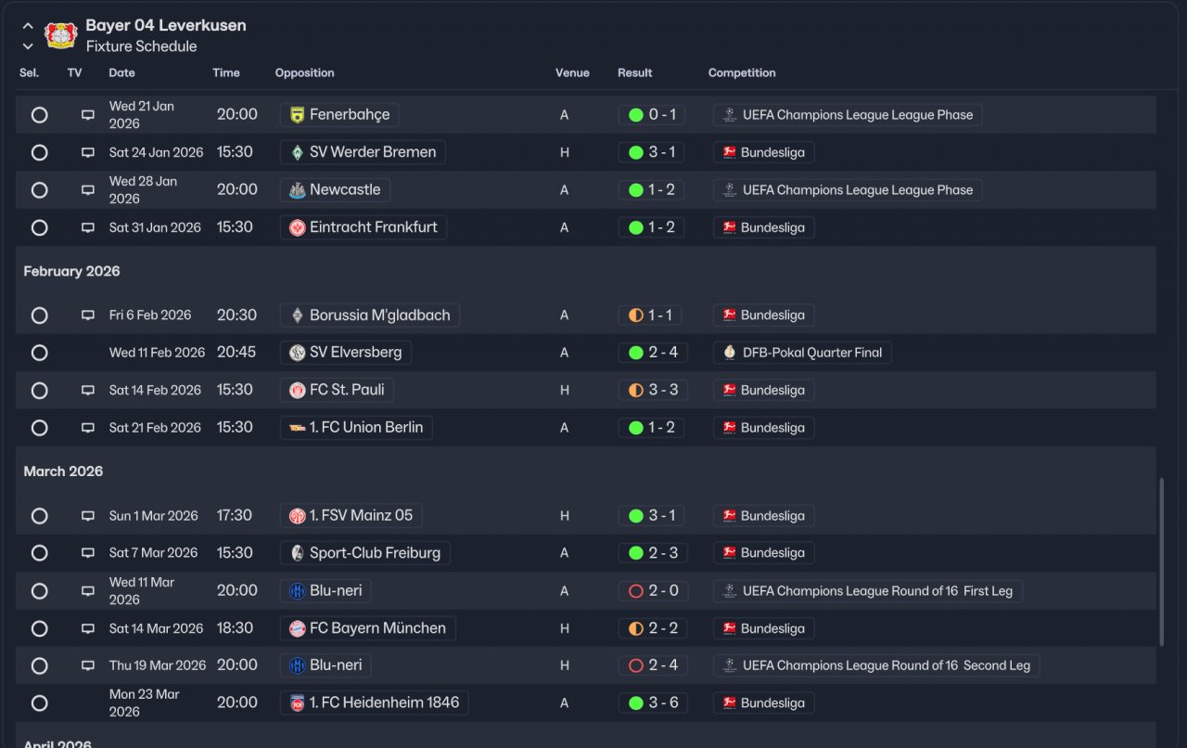Click the TV broadcast icon for SV Werder Bremen

(88, 152)
